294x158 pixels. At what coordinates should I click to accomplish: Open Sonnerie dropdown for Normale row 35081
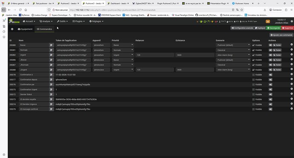pyautogui.click(x=233, y=50)
